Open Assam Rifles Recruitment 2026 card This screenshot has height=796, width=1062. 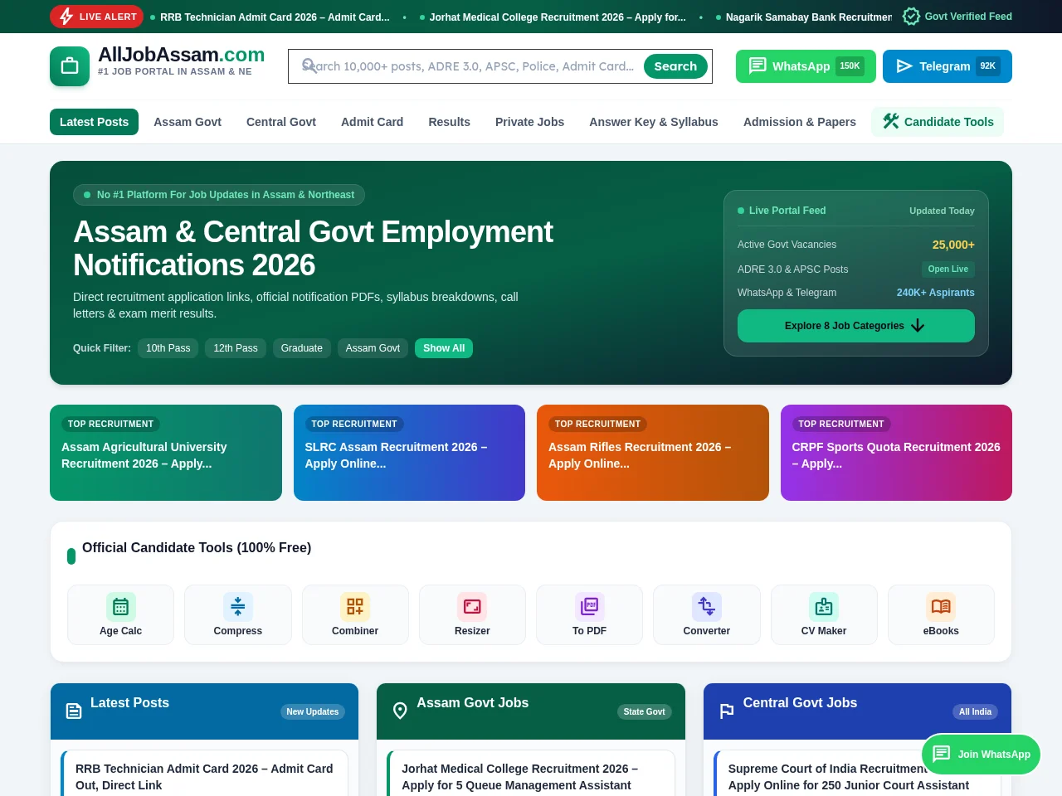(653, 453)
